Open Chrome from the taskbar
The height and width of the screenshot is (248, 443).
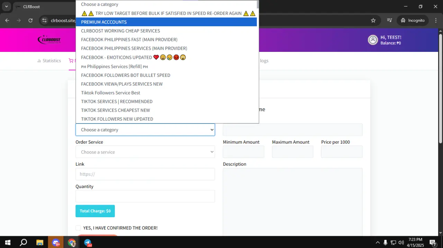pyautogui.click(x=72, y=242)
